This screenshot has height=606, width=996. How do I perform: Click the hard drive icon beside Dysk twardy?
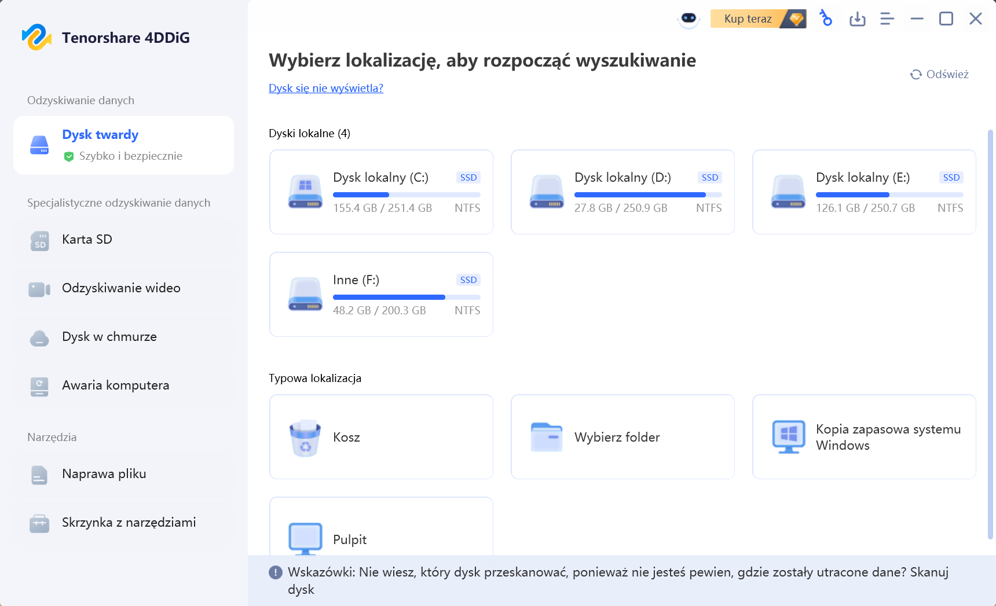coord(39,145)
